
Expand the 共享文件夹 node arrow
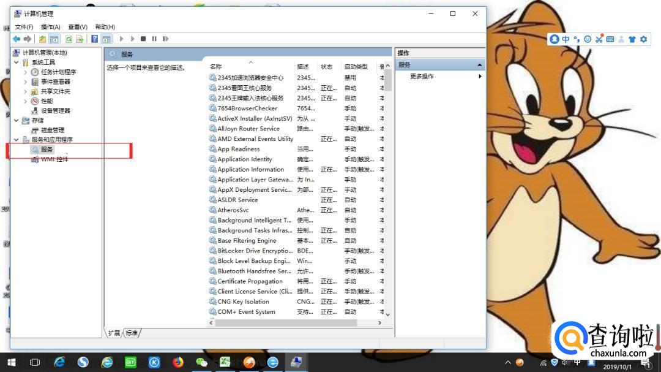pyautogui.click(x=26, y=91)
